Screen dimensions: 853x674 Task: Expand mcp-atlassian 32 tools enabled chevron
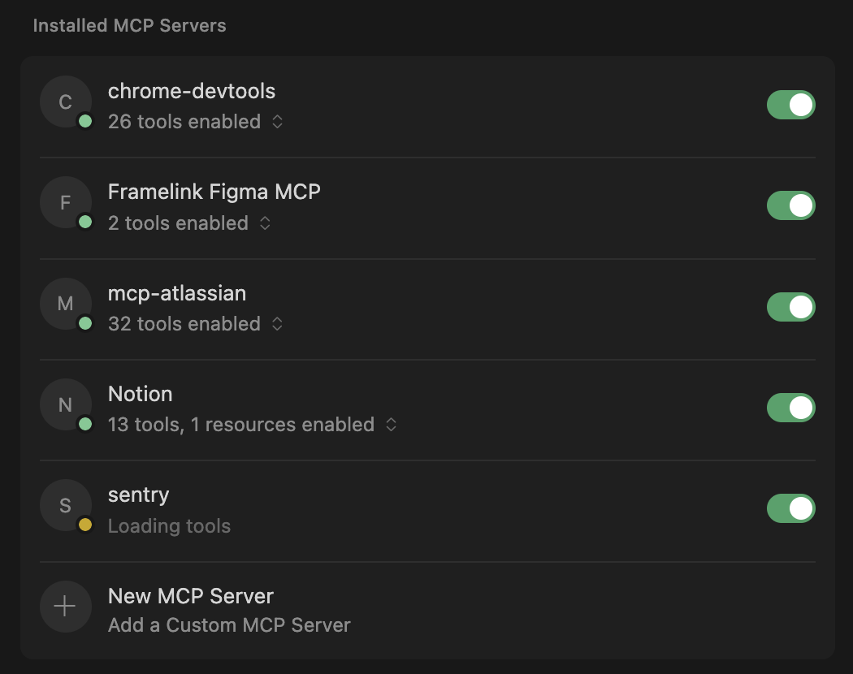point(278,324)
